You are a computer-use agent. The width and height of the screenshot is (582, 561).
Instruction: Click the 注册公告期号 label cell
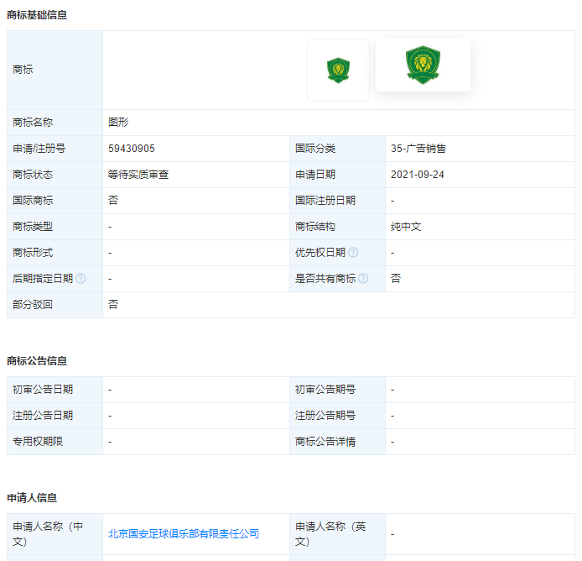[337, 416]
